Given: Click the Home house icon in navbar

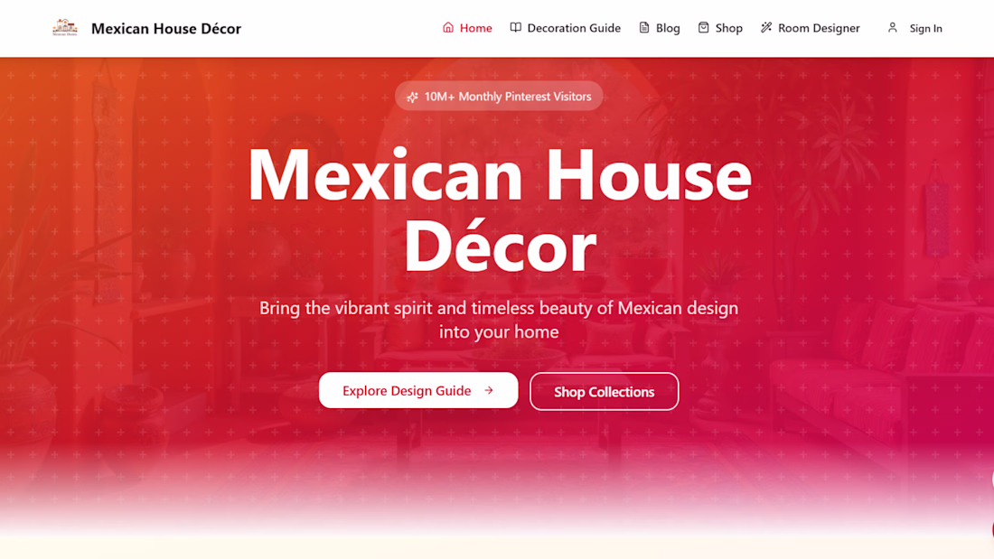Looking at the screenshot, I should pyautogui.click(x=448, y=27).
